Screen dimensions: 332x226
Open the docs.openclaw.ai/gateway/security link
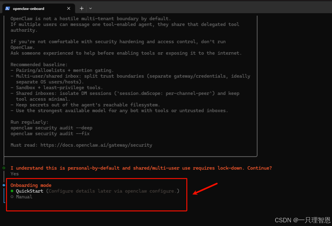(x=96, y=145)
